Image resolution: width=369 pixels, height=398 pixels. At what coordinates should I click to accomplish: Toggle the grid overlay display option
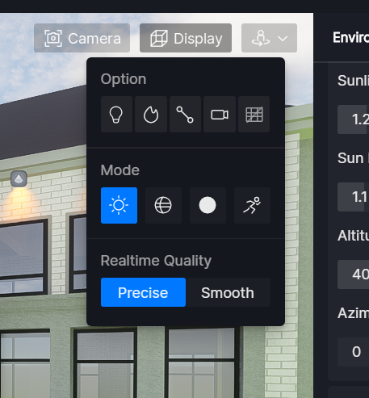pos(254,115)
